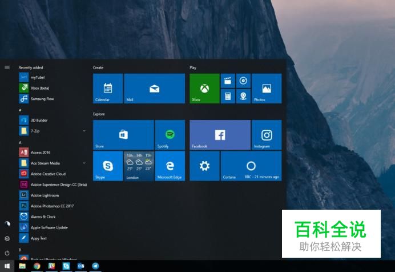
Task: Open Google Chrome from the taskbar
Action: (x=37, y=266)
